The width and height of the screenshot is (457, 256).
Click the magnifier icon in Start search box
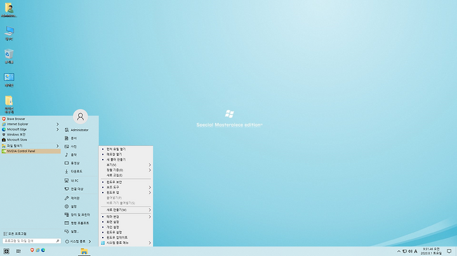(x=58, y=241)
